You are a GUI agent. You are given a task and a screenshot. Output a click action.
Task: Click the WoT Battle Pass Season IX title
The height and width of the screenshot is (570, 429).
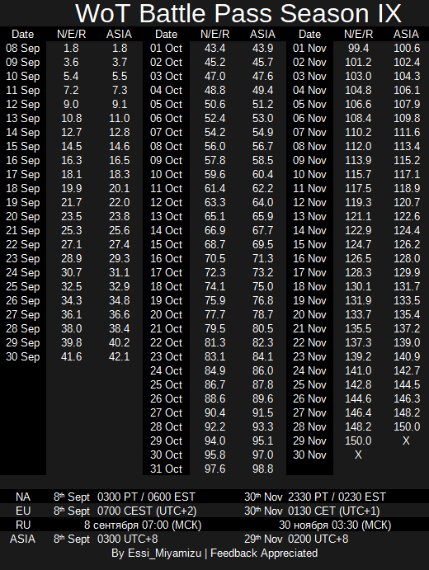pos(238,13)
